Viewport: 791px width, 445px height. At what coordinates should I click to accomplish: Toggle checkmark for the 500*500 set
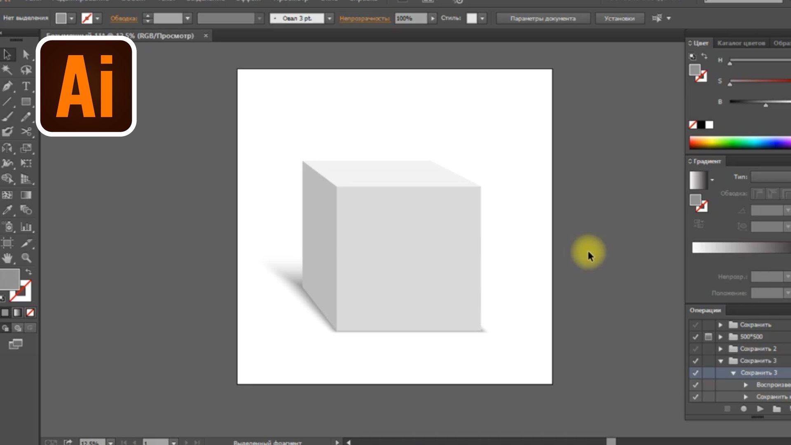(x=695, y=337)
